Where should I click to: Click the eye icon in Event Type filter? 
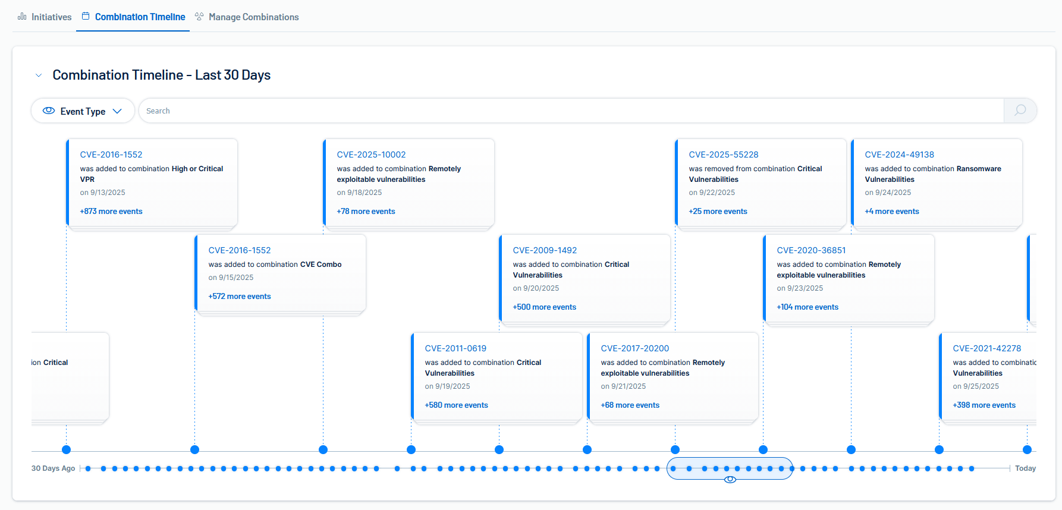[49, 111]
